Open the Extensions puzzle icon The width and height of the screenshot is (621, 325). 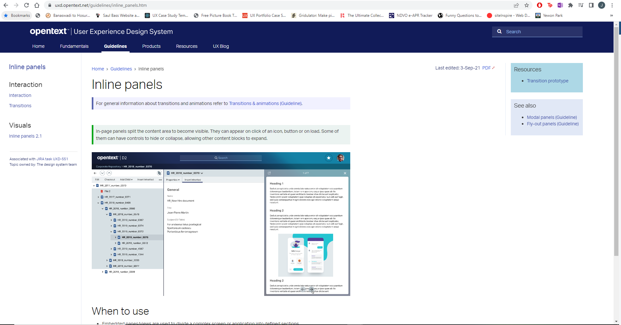[571, 5]
